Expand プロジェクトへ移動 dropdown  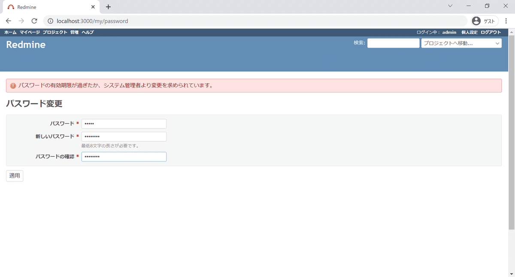point(461,43)
